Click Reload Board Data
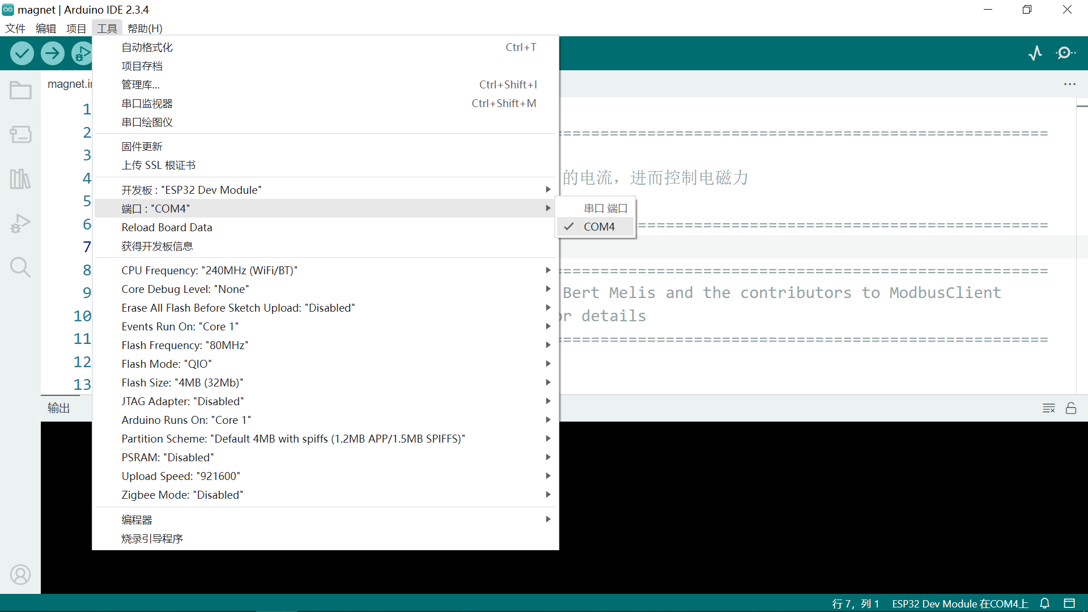The image size is (1088, 612). [167, 227]
